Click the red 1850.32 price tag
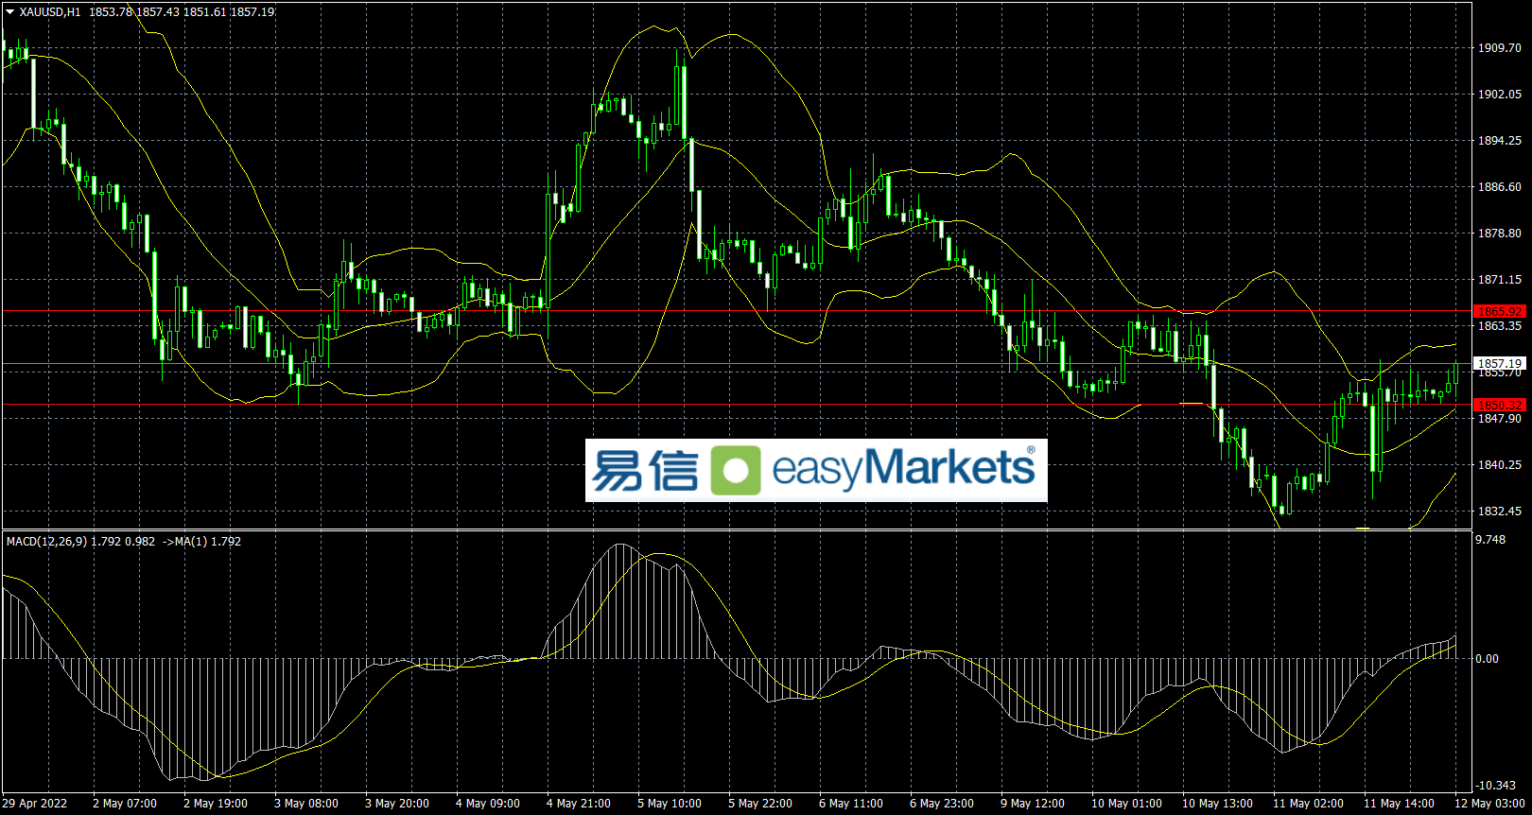The height and width of the screenshot is (815, 1532). tap(1500, 405)
